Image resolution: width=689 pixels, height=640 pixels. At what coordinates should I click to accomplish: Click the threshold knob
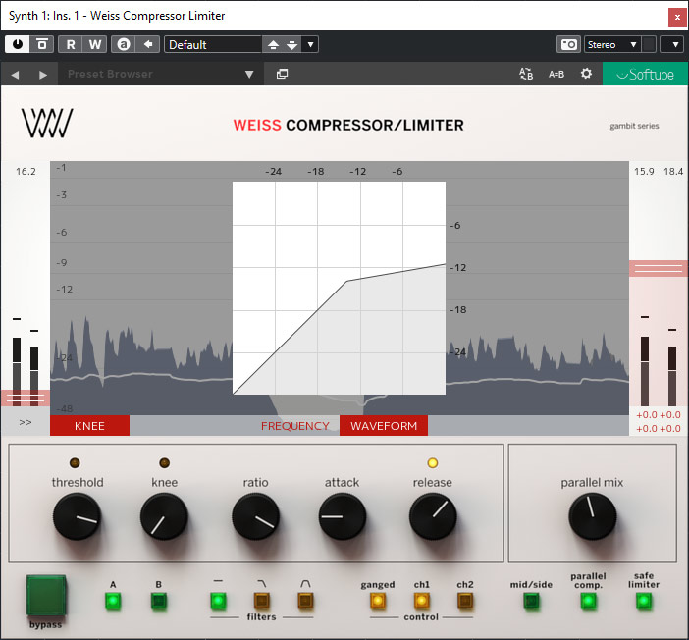pyautogui.click(x=77, y=516)
